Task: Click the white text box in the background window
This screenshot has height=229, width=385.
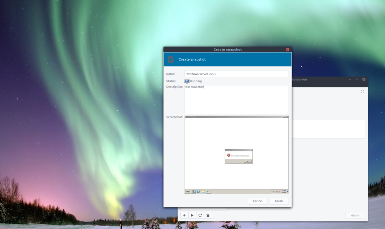Action: pyautogui.click(x=328, y=129)
